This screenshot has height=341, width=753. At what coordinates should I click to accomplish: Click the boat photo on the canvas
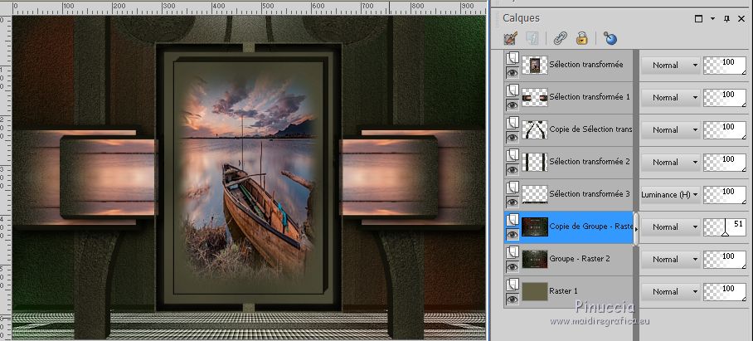point(249,178)
